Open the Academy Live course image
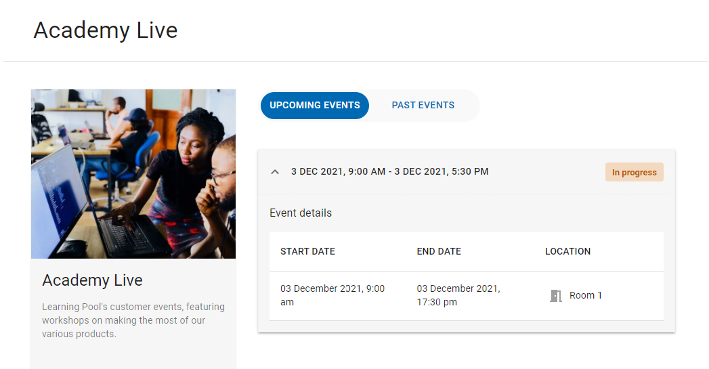The image size is (709, 369). 133,173
